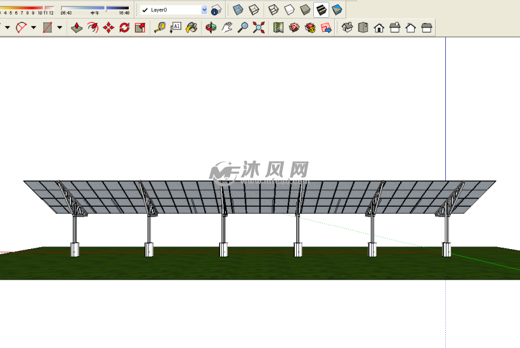This screenshot has height=348, width=520.
Task: Click the 中午 noon label
Action: point(95,13)
